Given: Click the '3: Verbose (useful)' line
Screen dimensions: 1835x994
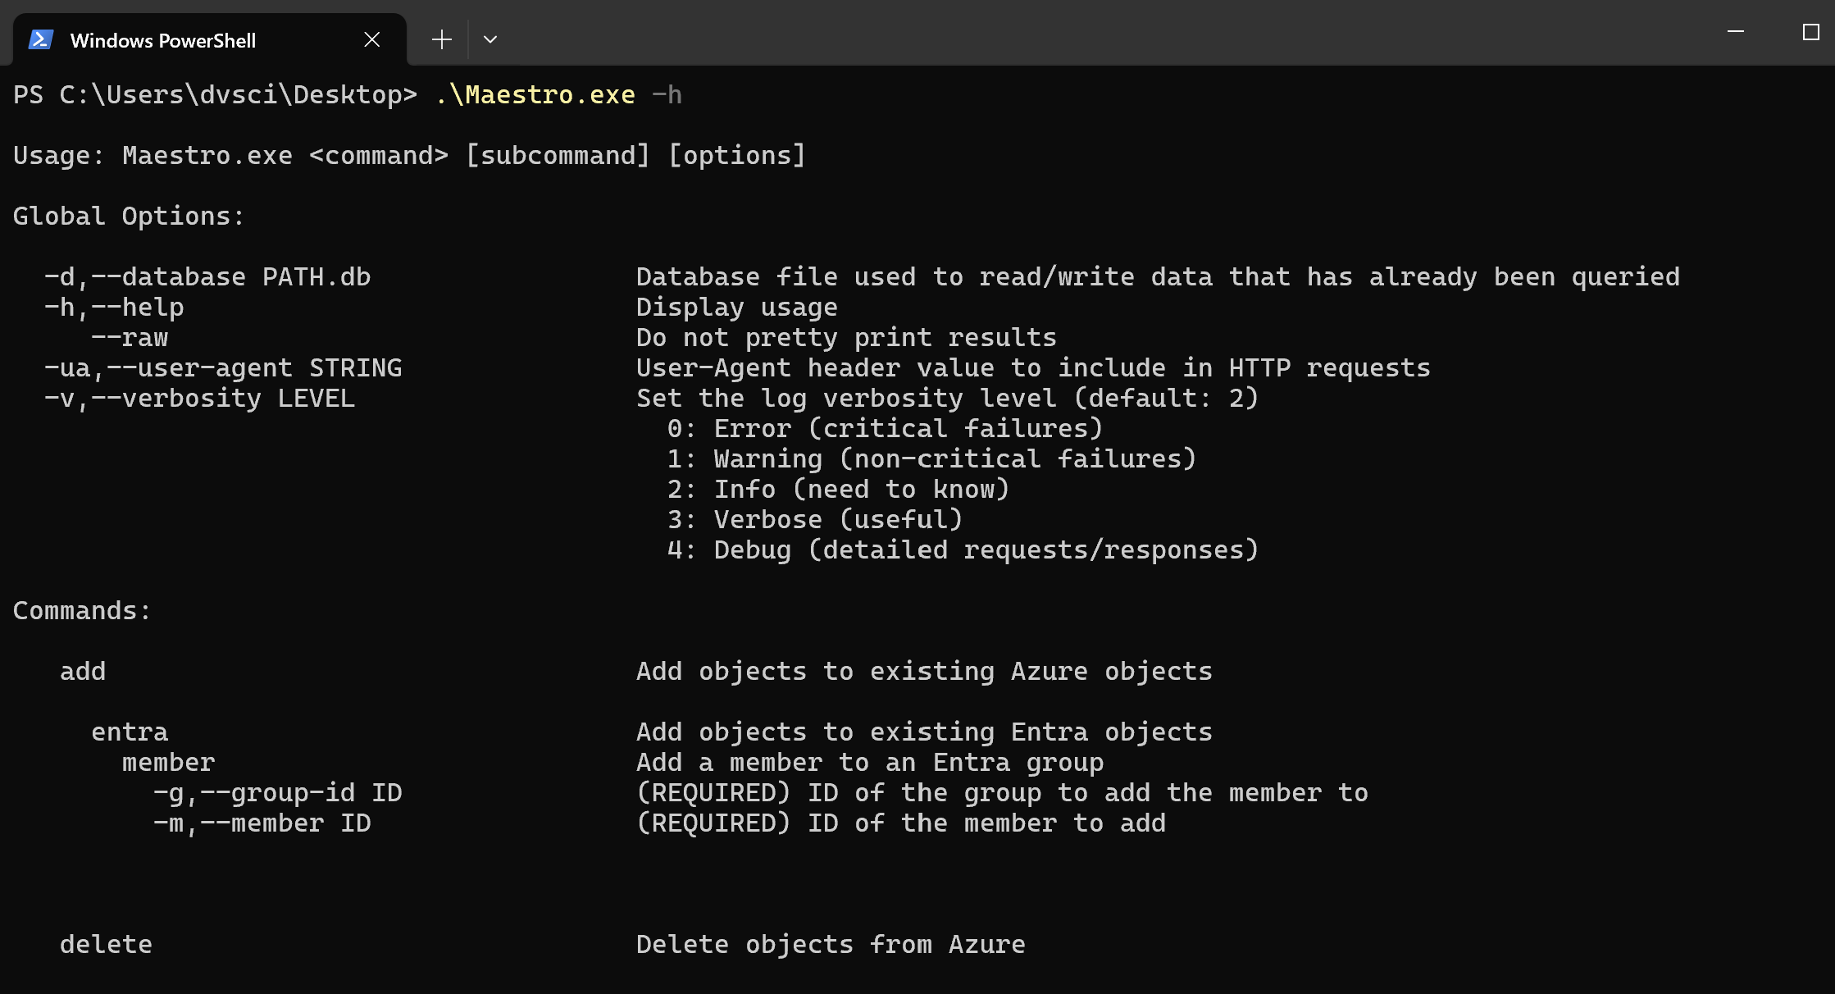Looking at the screenshot, I should [815, 520].
